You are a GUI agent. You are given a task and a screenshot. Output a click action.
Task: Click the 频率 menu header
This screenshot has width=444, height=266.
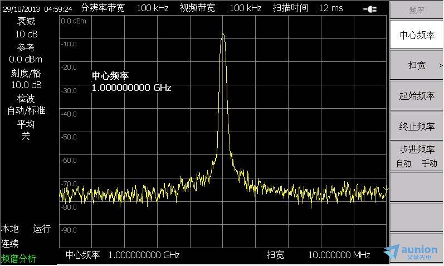416,9
